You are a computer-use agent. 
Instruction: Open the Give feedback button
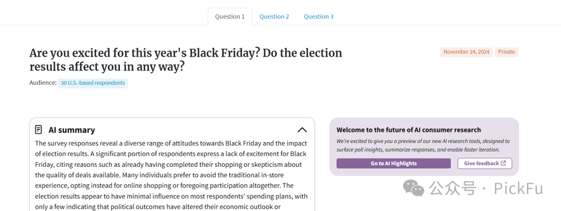(x=485, y=163)
